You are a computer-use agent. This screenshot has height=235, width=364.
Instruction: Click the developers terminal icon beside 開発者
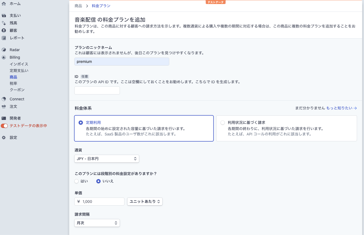(x=4, y=118)
